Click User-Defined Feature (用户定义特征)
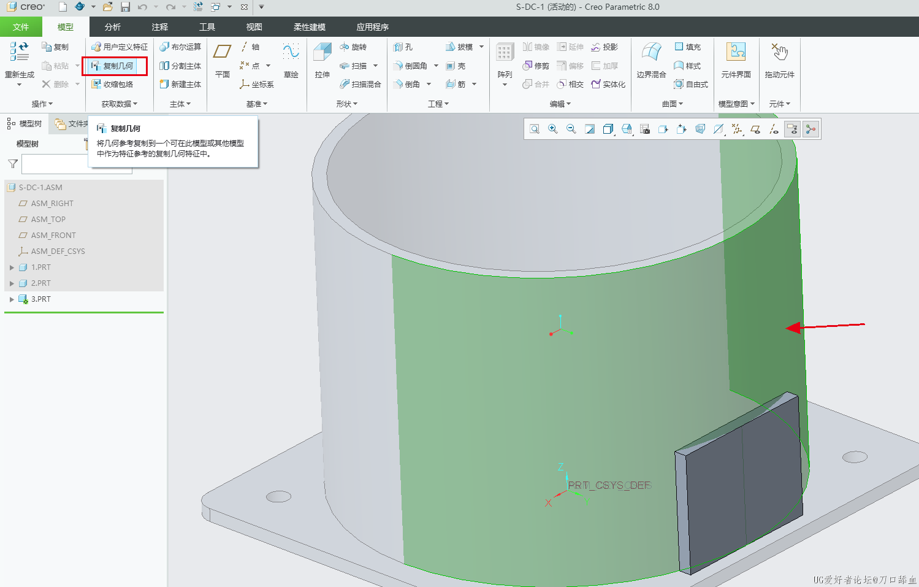919x587 pixels. [x=120, y=47]
